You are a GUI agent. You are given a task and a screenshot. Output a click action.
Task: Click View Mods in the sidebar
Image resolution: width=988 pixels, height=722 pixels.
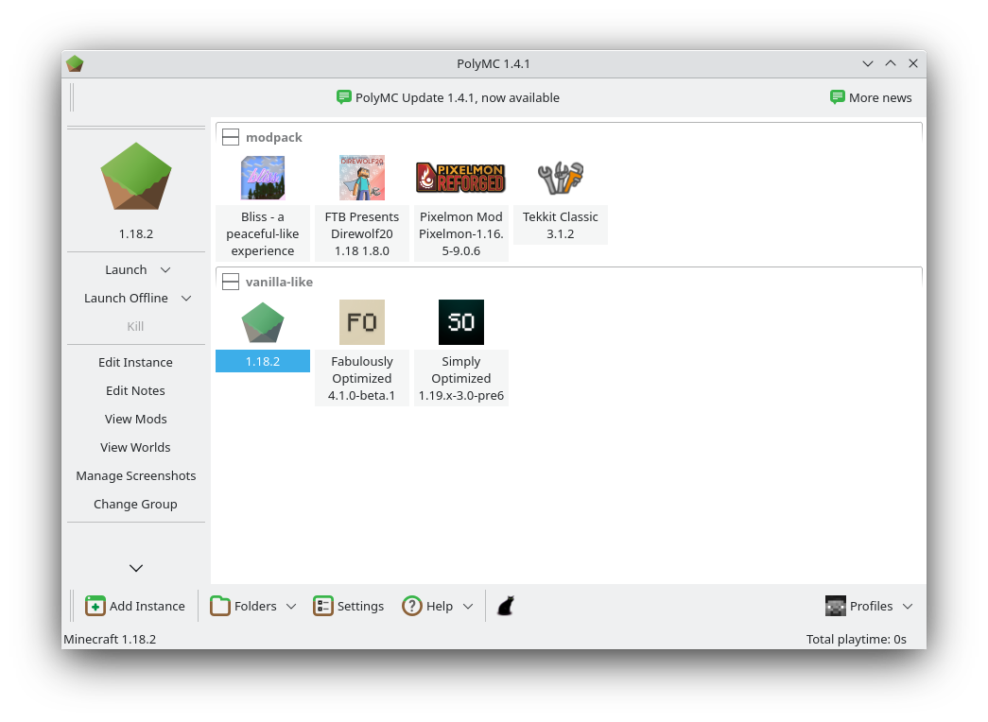click(x=135, y=419)
